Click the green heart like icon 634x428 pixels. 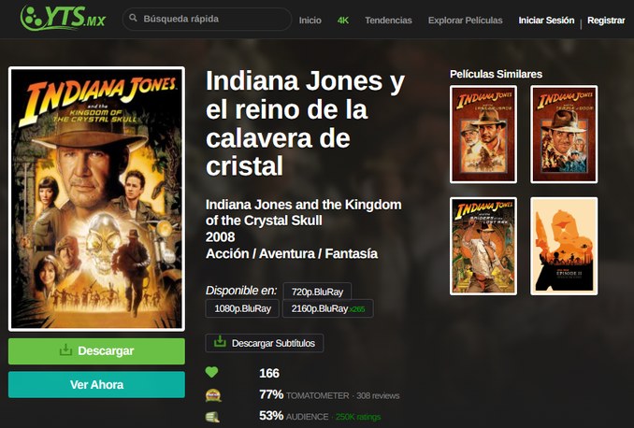pyautogui.click(x=211, y=372)
